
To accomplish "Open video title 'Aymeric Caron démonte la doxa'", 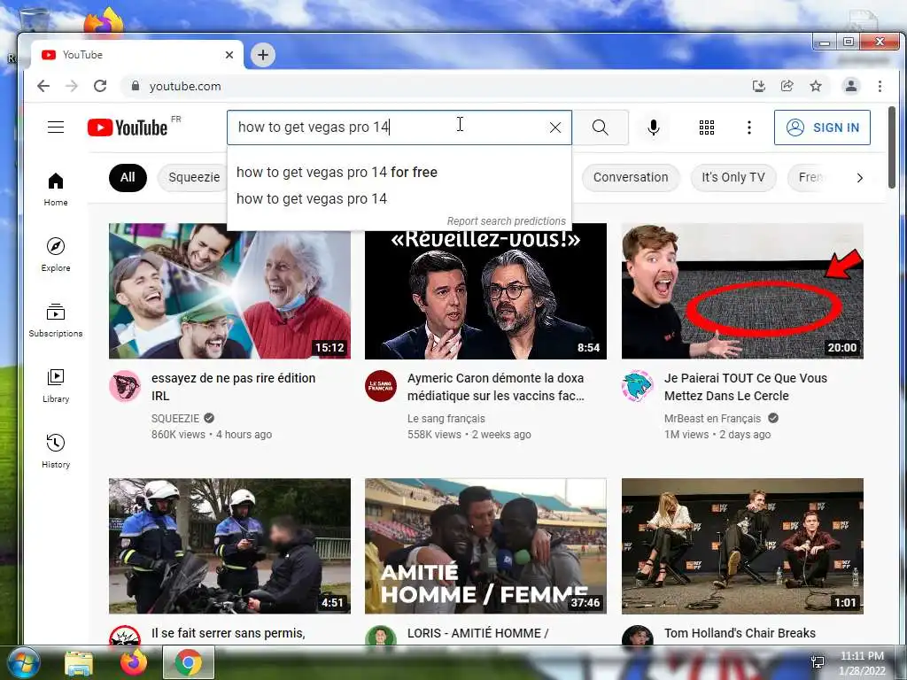I will [x=496, y=387].
